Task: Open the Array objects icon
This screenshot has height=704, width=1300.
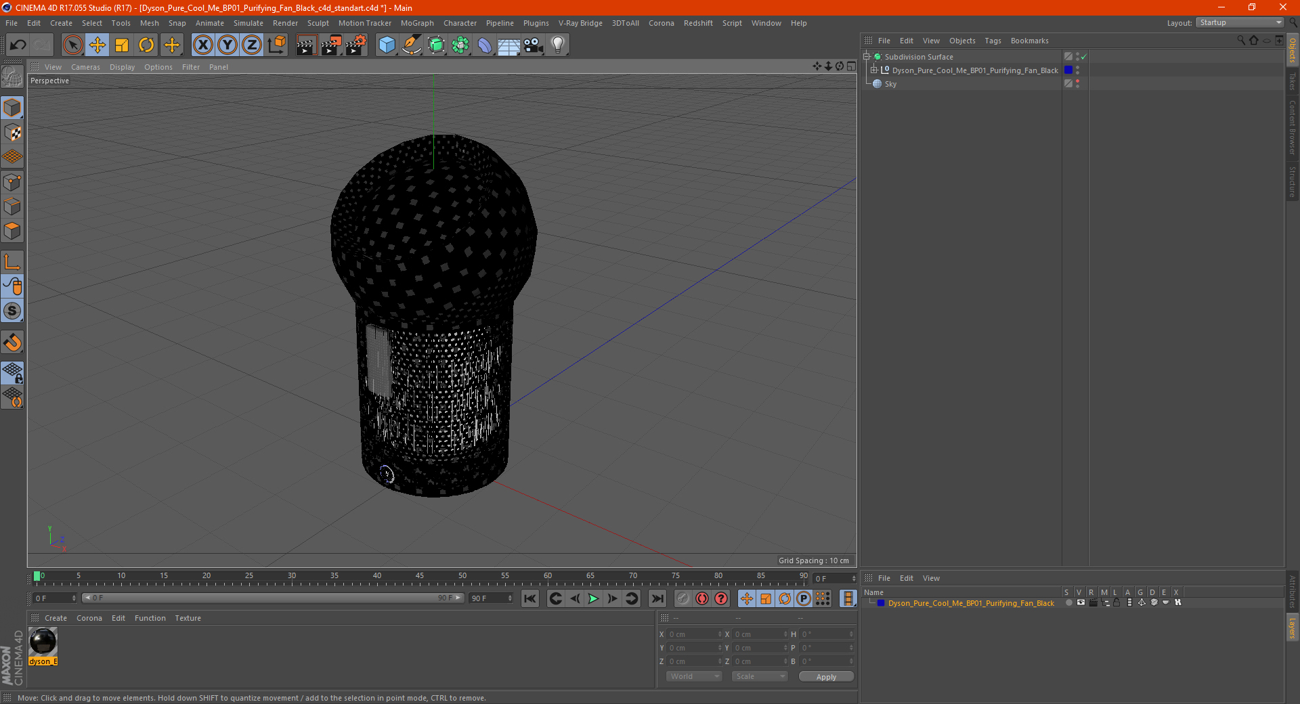Action: tap(460, 45)
